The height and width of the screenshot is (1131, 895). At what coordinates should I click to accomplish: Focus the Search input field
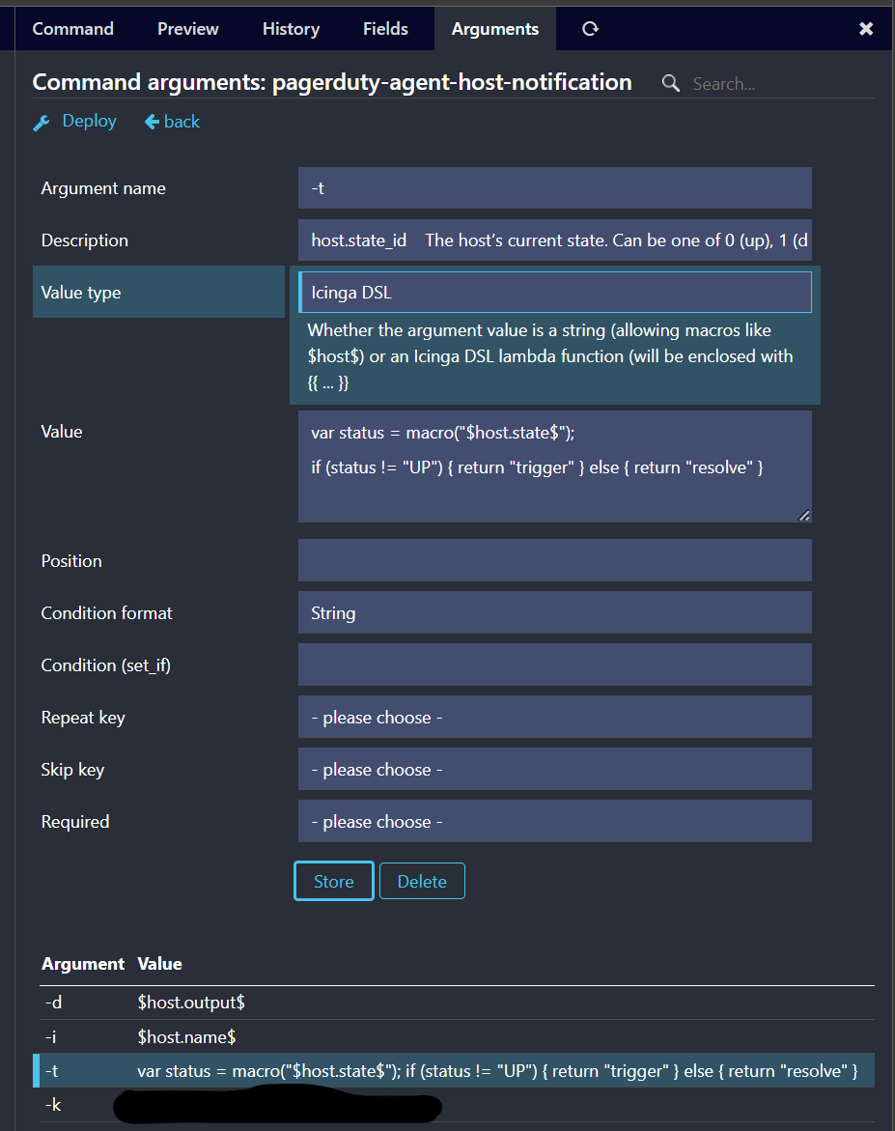click(782, 84)
